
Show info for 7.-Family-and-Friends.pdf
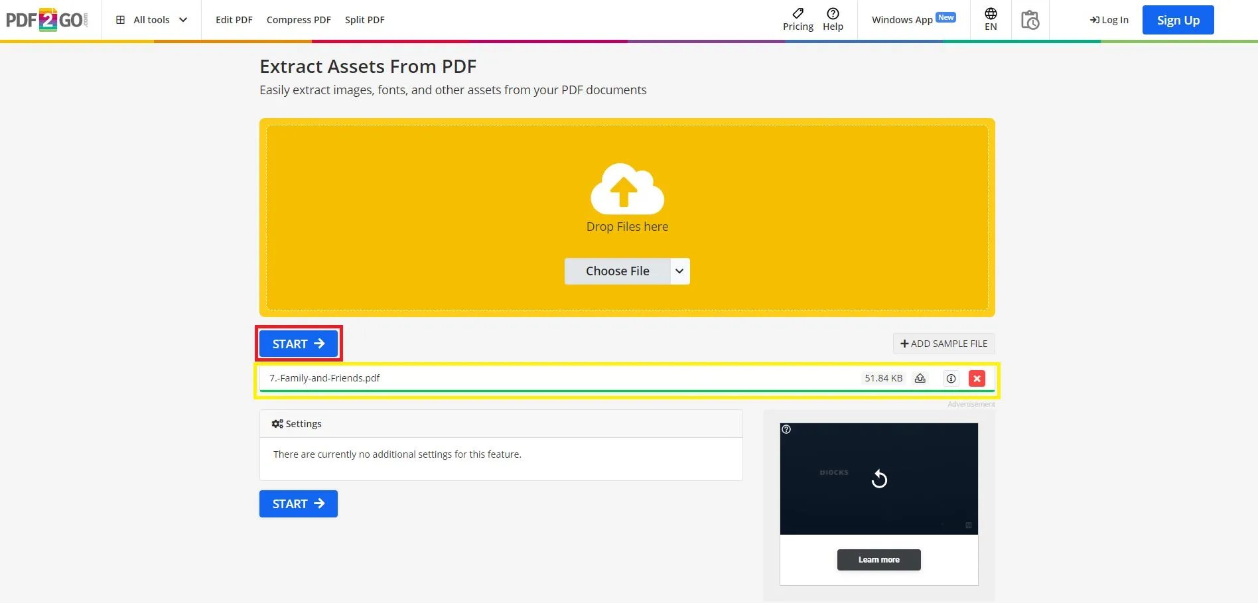point(951,378)
